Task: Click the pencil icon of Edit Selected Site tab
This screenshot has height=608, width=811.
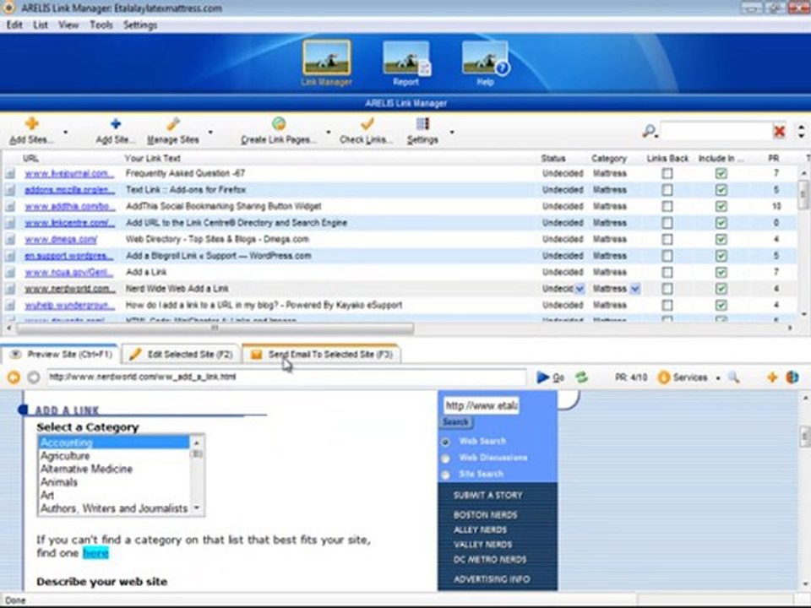Action: point(135,354)
